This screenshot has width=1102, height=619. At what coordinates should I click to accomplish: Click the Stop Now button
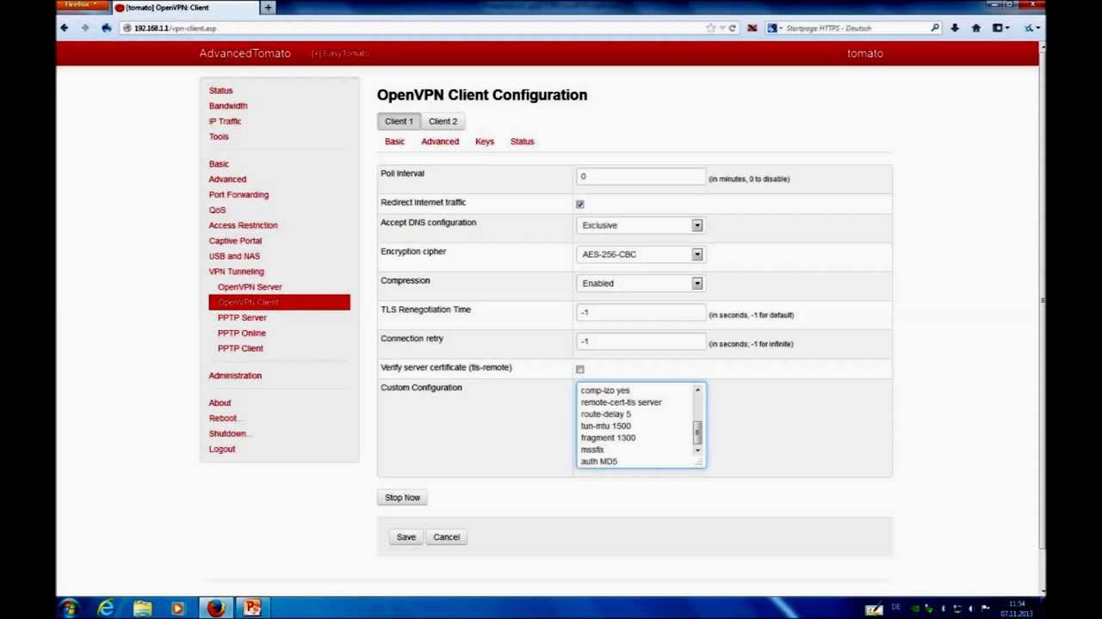tap(402, 498)
